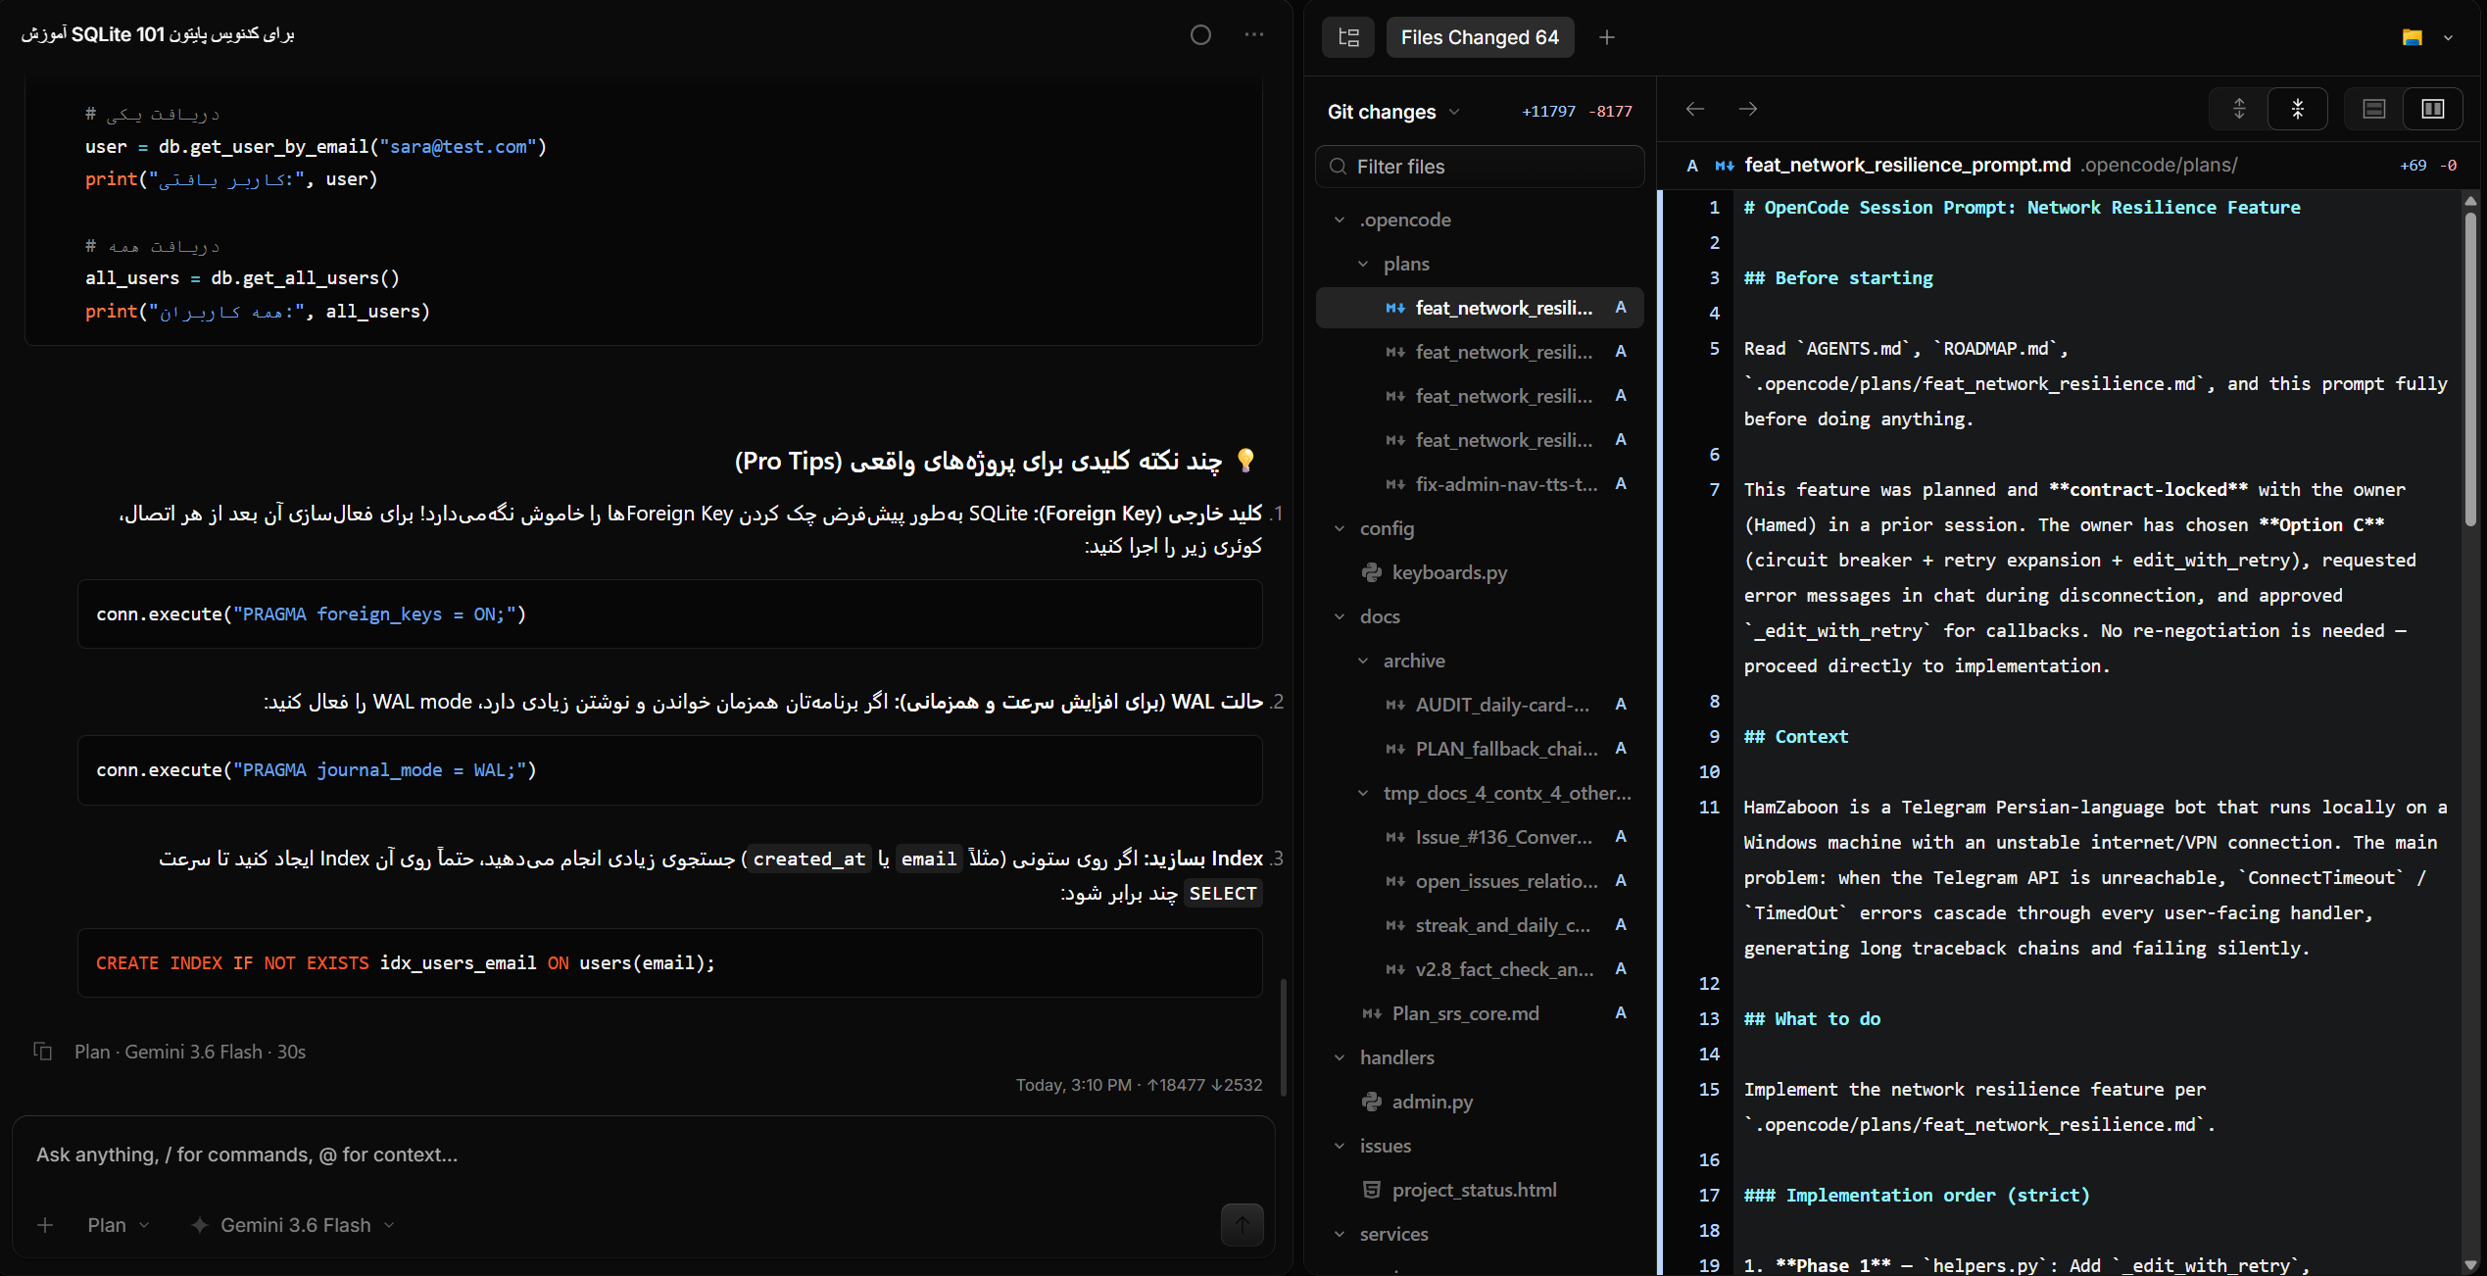Screen dimensions: 2487x1276
Task: Click the Today, 3:10 PM timestamp
Action: point(1074,1085)
